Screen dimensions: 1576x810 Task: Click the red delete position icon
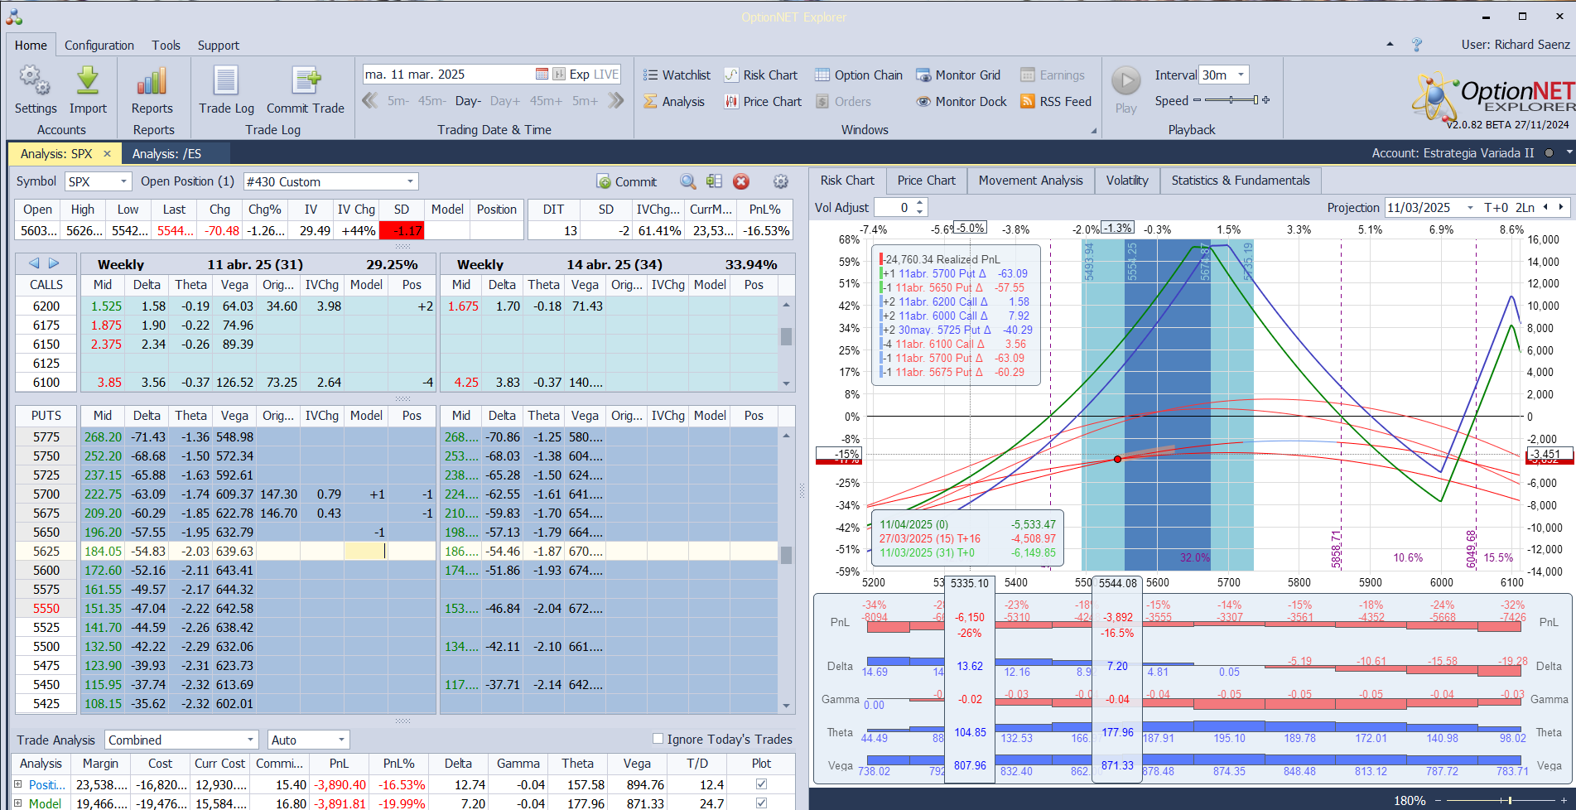[741, 181]
